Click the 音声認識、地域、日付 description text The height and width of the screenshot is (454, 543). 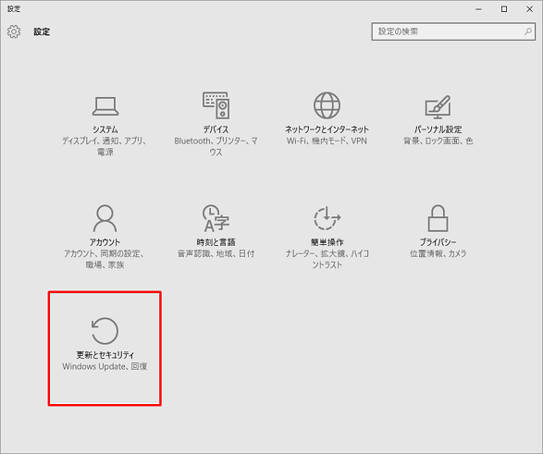(x=216, y=253)
